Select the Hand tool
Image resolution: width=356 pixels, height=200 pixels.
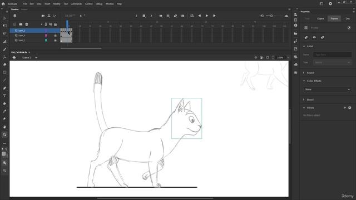point(4,127)
